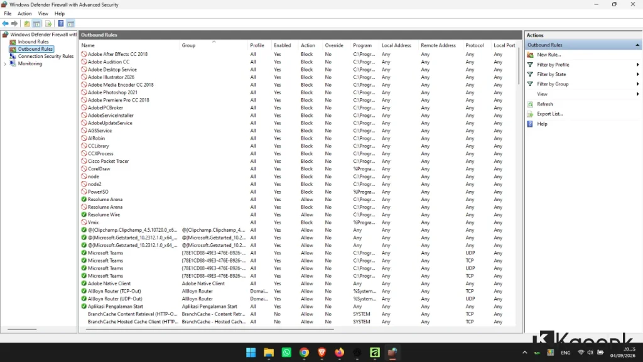Click the Export List toolbar icon
643x362 pixels.
tap(48, 24)
